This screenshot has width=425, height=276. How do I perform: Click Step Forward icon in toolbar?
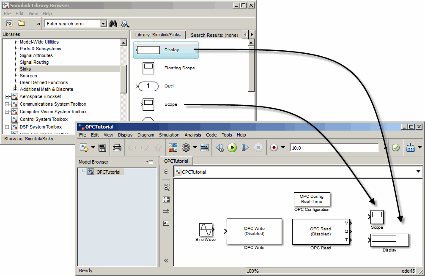tap(245, 148)
